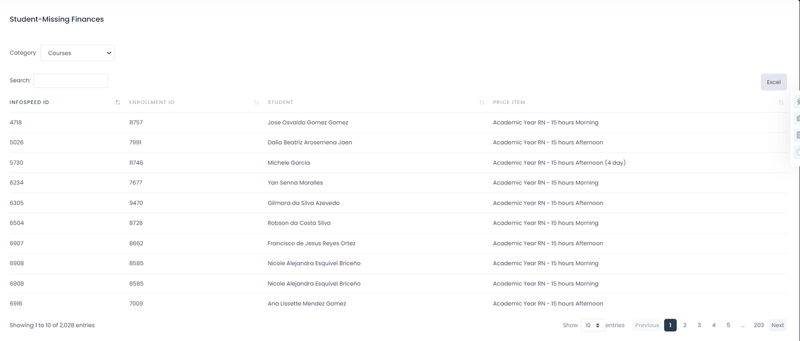Go to the Next page

[x=777, y=326]
